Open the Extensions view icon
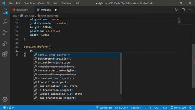Viewport: 195px width, 110px height. 5,54
